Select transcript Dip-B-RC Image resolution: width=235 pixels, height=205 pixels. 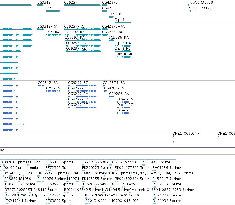(x=123, y=51)
